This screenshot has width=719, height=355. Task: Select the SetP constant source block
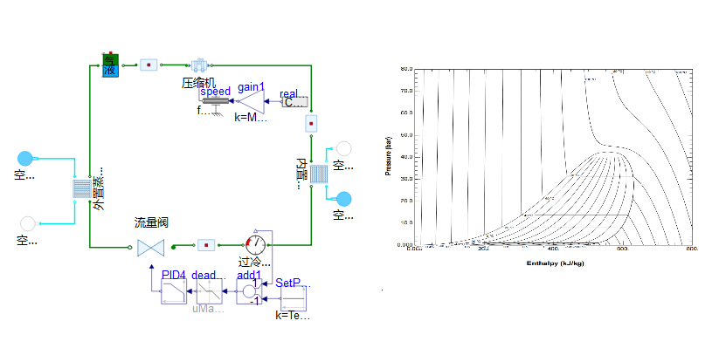click(292, 297)
